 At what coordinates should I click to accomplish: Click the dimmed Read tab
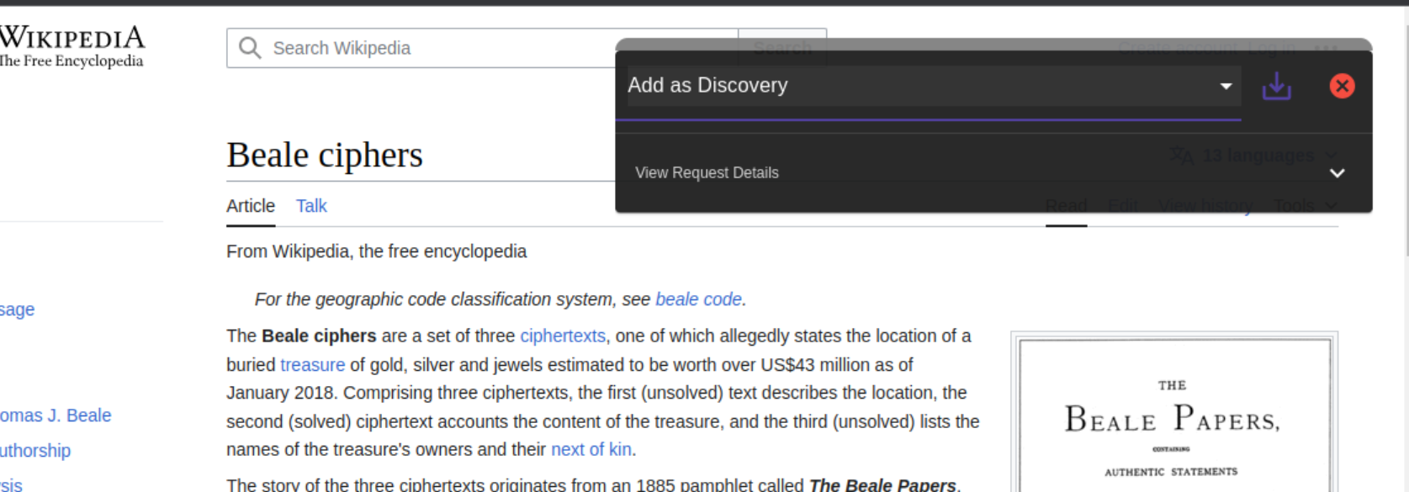pos(1066,206)
